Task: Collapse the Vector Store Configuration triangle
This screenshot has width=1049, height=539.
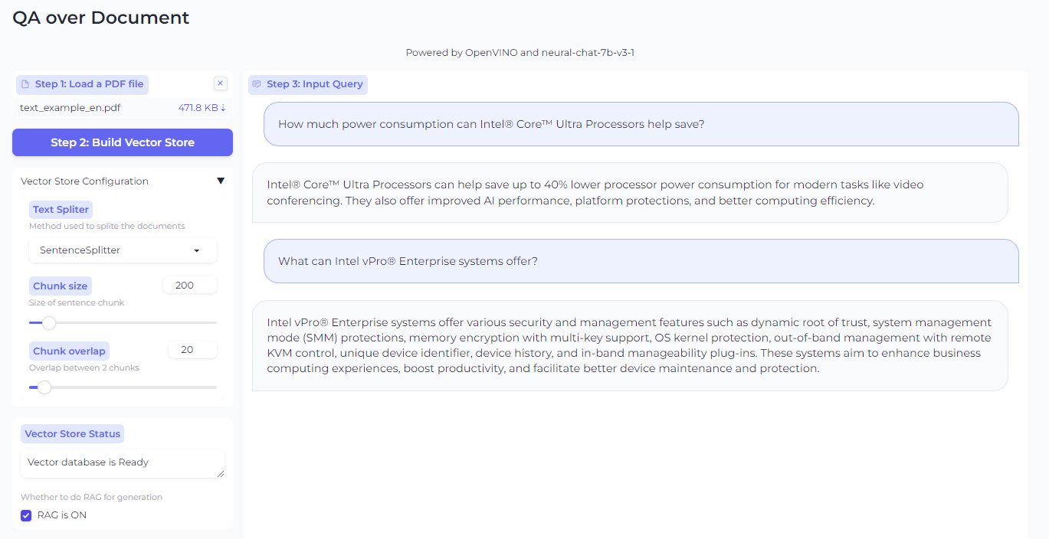Action: (x=221, y=181)
